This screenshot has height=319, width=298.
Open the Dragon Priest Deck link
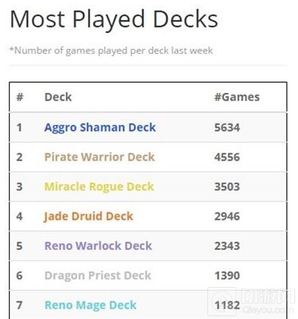98,276
